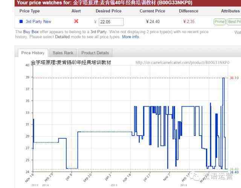Click the Current Price value ¥24.40
241x188 pixels.
[153, 21]
